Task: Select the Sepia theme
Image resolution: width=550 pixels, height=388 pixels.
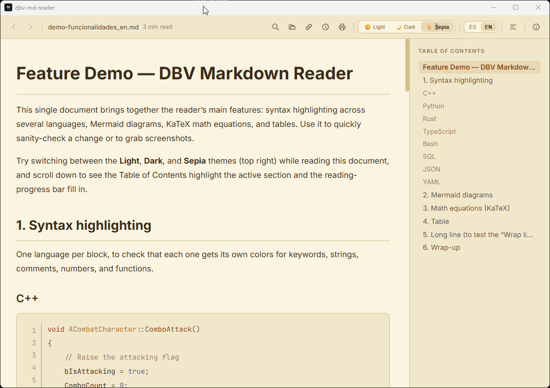Action: [x=438, y=27]
